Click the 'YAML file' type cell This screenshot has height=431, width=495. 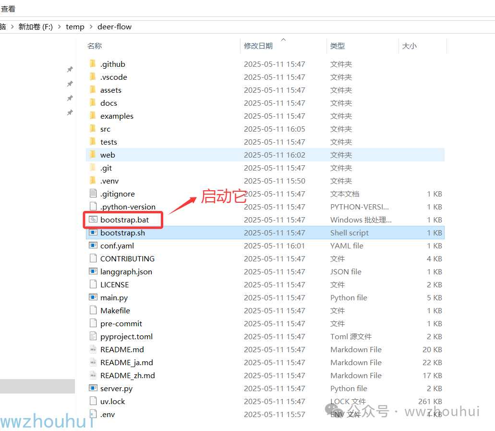347,246
